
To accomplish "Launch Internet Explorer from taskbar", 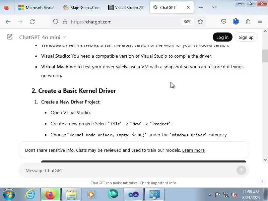I will point(30,194).
